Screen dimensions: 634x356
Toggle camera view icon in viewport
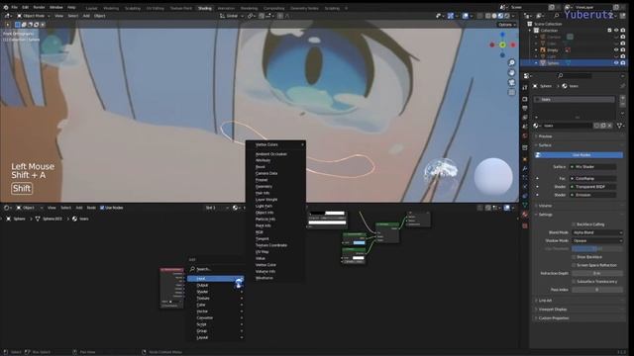coord(511,82)
